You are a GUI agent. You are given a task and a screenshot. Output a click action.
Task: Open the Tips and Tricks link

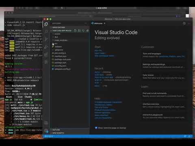101,107
